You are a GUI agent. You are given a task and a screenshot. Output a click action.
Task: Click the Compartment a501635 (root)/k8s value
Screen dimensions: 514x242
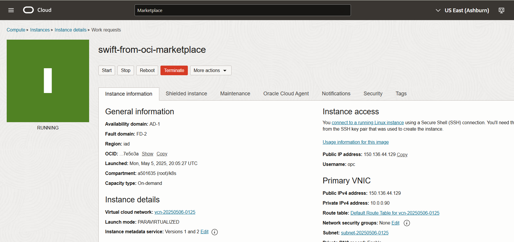(x=157, y=173)
